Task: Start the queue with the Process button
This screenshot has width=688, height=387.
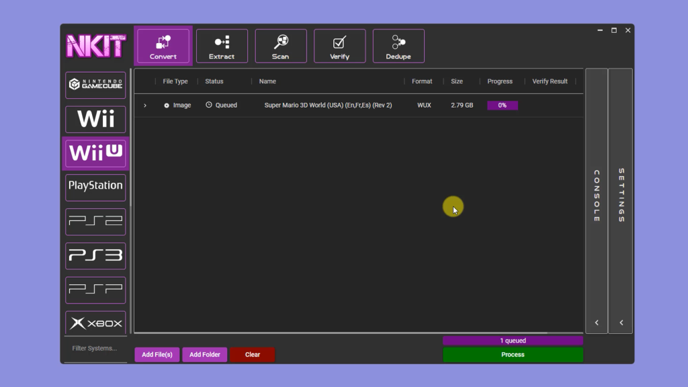Action: [513, 355]
